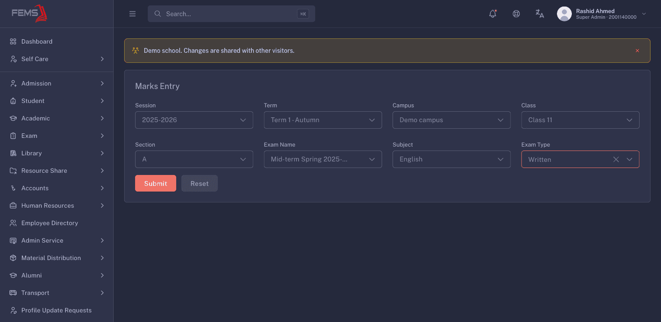Viewport: 661px width, 322px height.
Task: Open the Campus dropdown
Action: click(452, 120)
